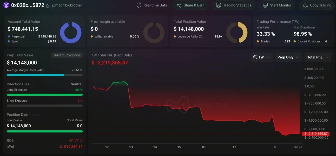Click the Real-time Data label

pos(155,5)
